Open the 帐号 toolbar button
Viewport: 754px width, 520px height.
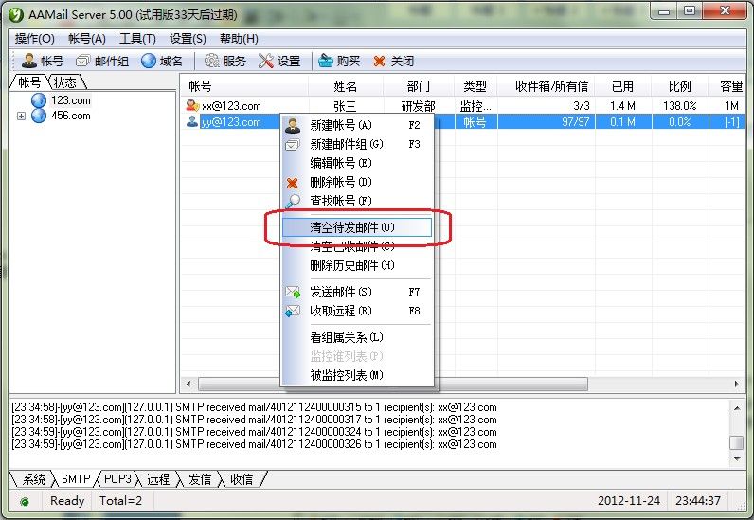coord(43,61)
